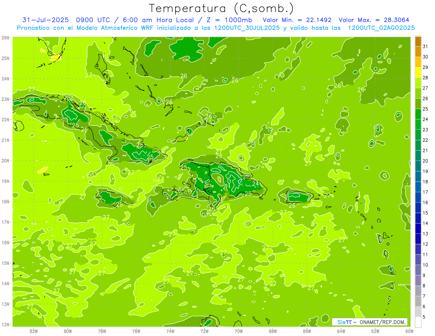Click the '22N' latitude axis label
Image resolution: width=435 pixels, height=336 pixels.
coord(5,120)
